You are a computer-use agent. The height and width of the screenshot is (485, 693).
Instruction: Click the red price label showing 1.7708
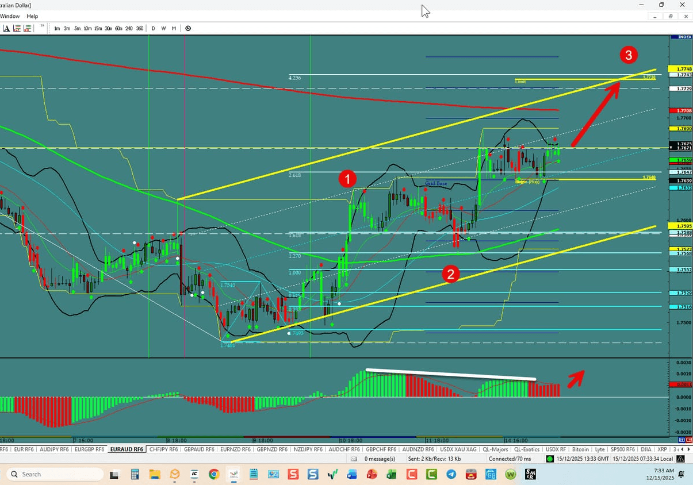point(679,110)
